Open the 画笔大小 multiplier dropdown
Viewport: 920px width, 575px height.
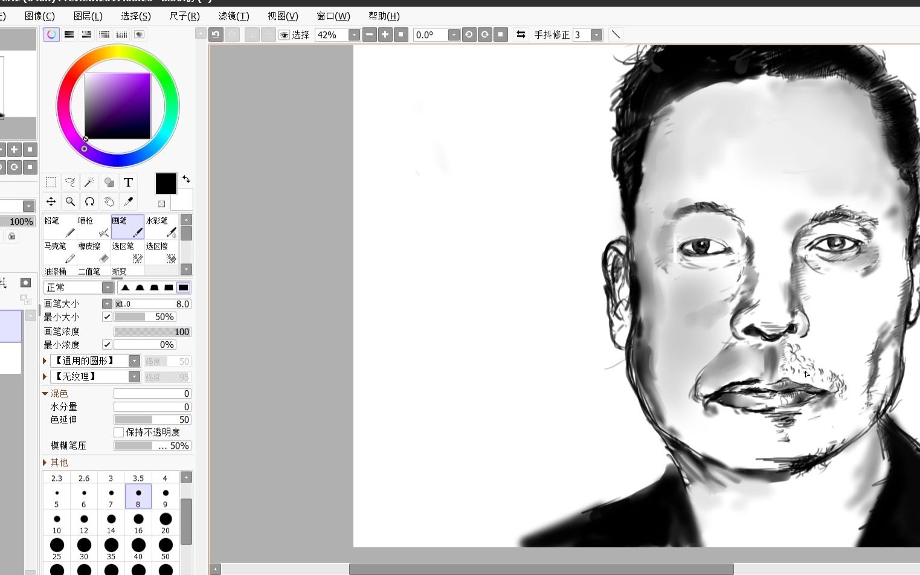pos(107,304)
